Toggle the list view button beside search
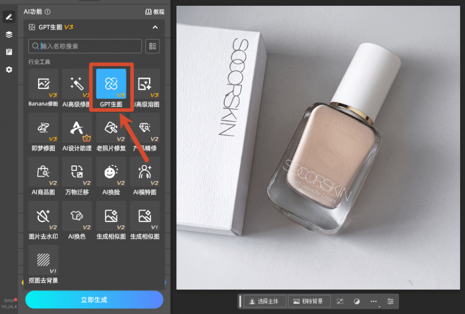 click(153, 46)
